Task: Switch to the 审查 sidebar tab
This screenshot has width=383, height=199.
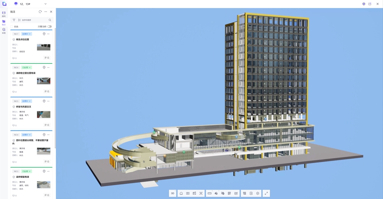Action: pos(4,31)
